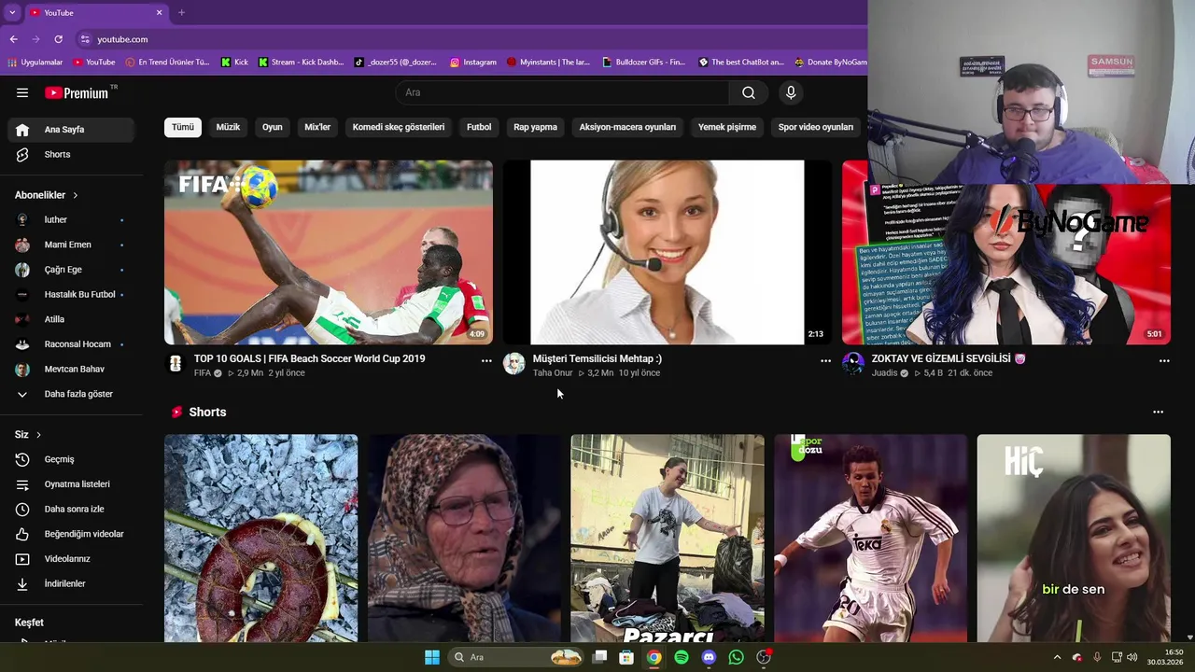
Task: Open Ana Sayfa home in sidebar
Action: 72,130
